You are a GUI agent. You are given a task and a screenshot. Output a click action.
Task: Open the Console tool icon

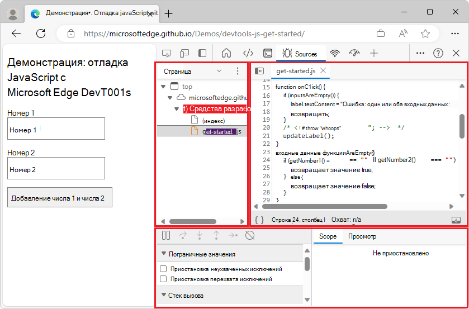click(267, 53)
